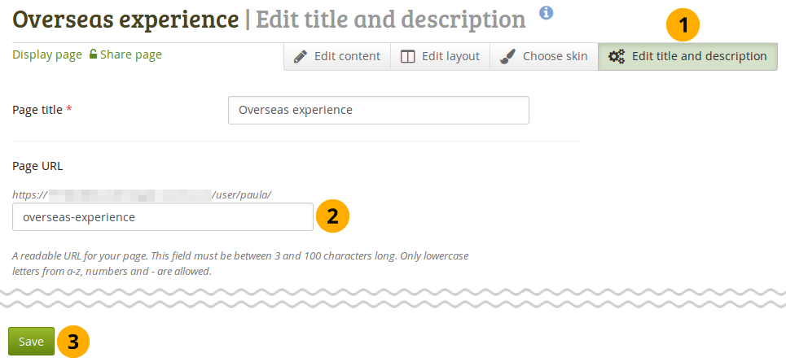The width and height of the screenshot is (786, 362).
Task: Open the Display page link
Action: click(47, 55)
